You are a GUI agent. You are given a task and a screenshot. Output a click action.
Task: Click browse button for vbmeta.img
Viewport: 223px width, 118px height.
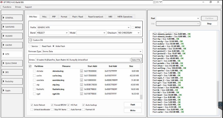pos(81,71)
